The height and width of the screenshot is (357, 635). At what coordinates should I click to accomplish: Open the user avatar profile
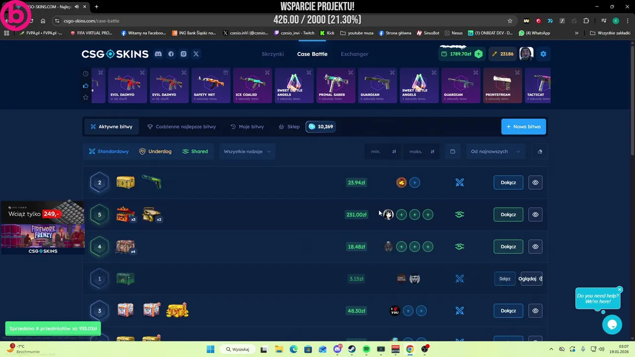pos(526,54)
